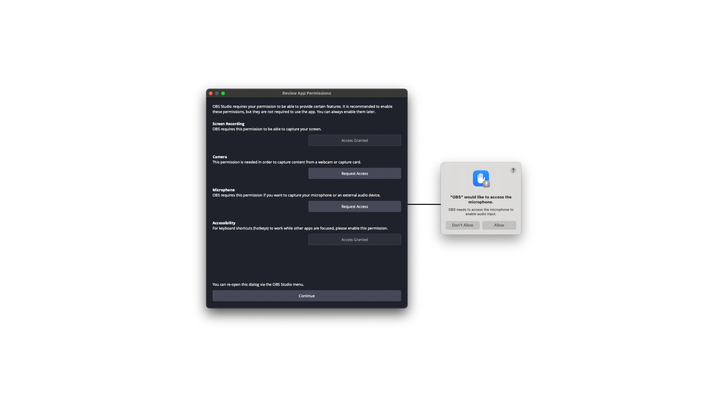
Task: Click text 'You can re-open this dialog'
Action: tap(258, 284)
